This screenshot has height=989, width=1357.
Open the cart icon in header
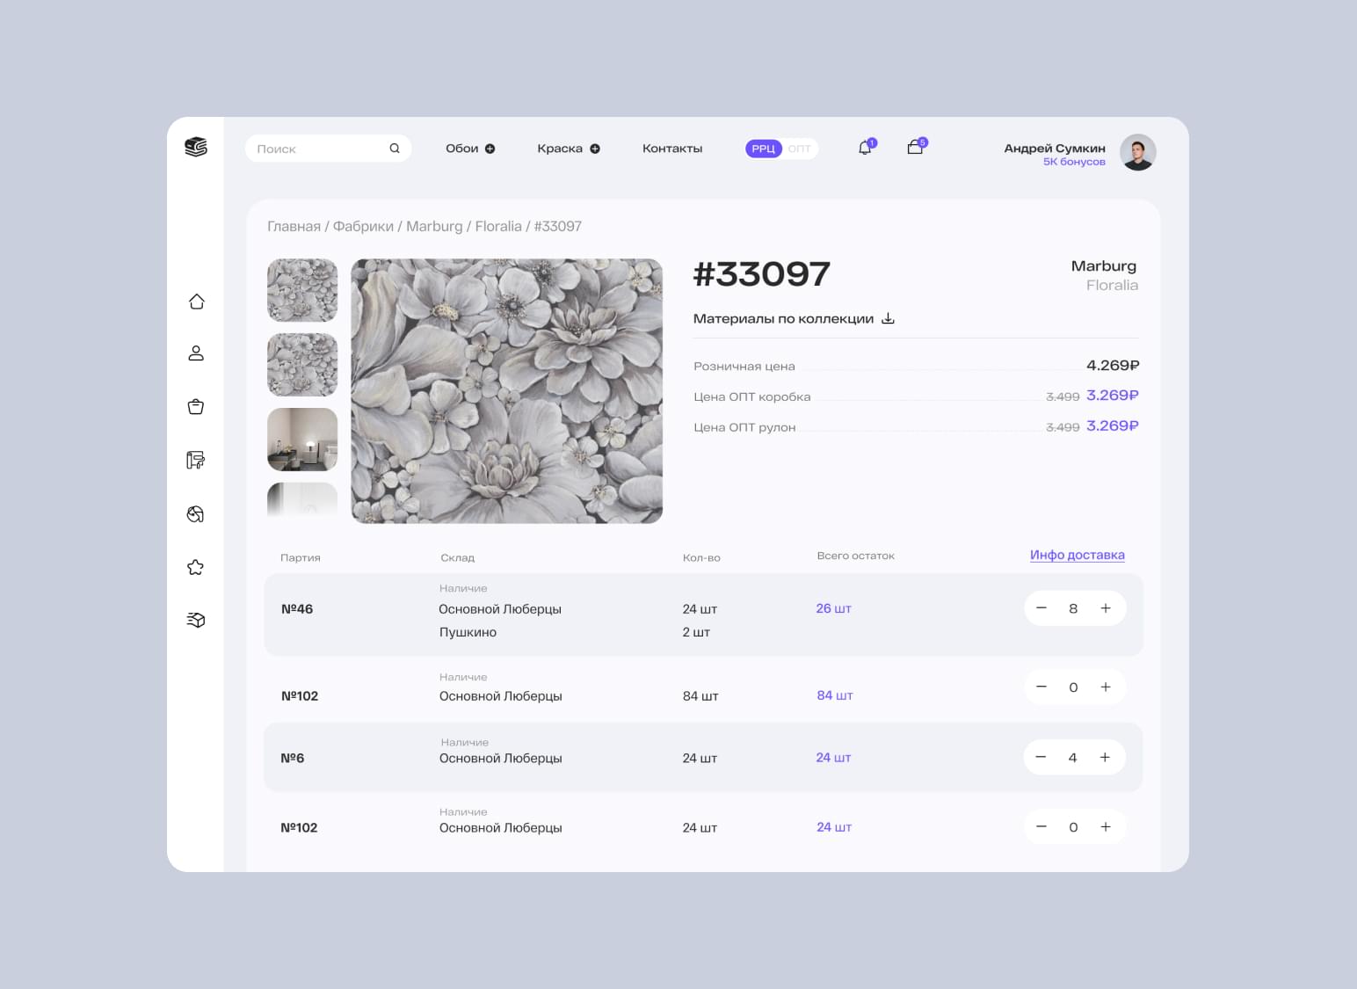pyautogui.click(x=915, y=148)
